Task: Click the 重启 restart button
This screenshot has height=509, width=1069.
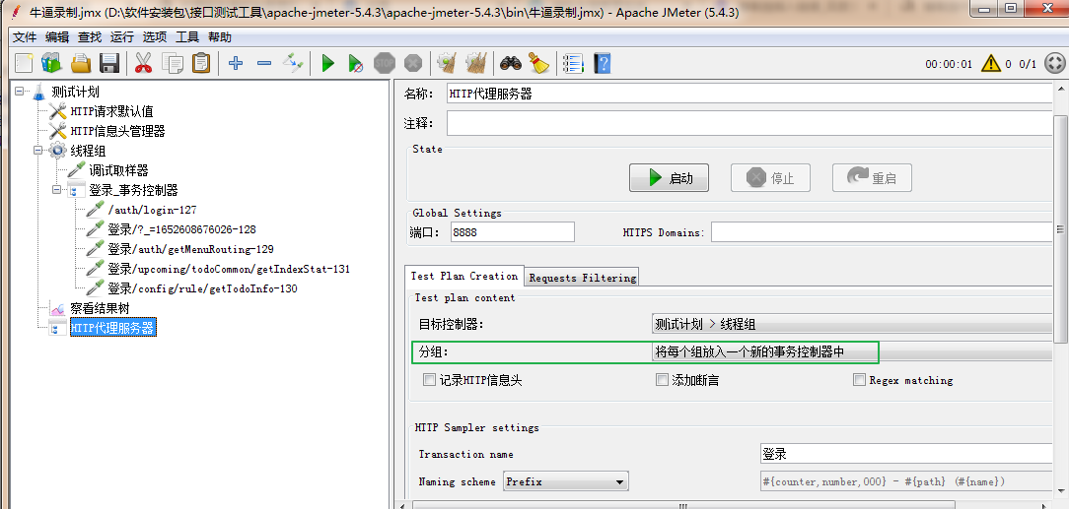Action: 872,178
